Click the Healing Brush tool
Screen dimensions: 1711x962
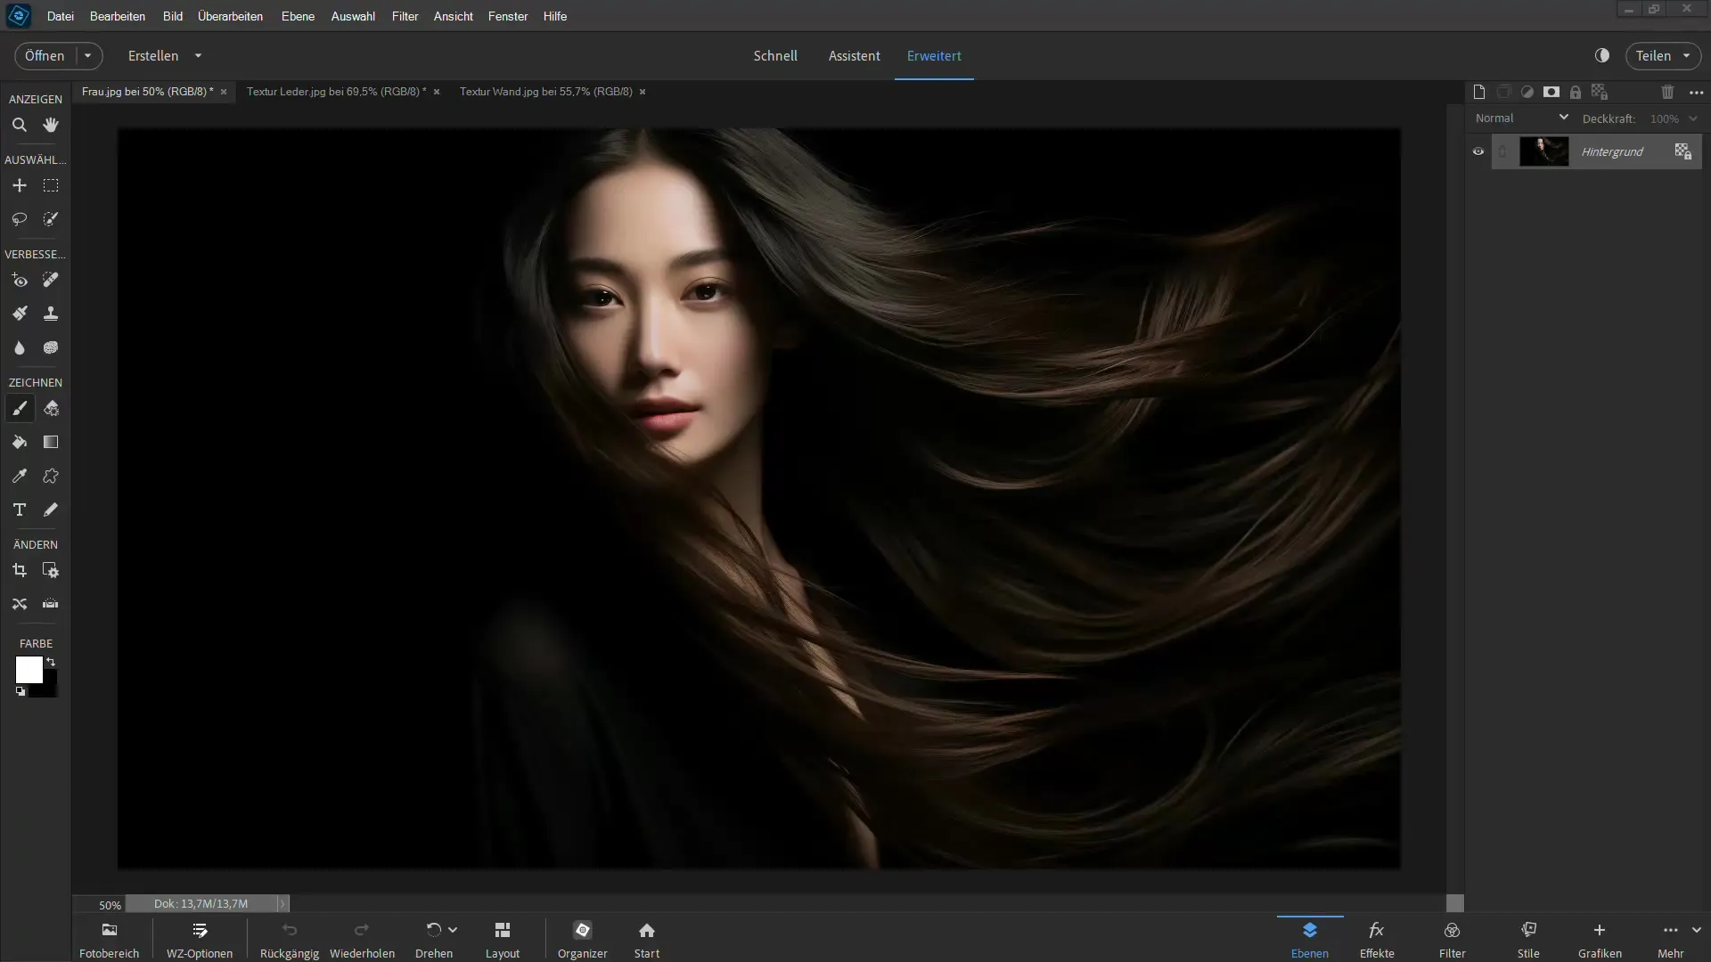51,279
